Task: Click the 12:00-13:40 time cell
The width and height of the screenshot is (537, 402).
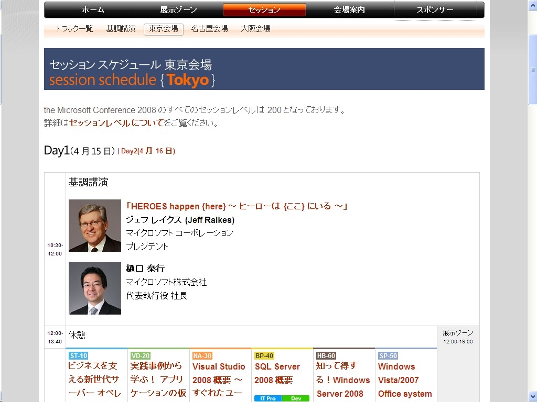Action: tap(55, 338)
